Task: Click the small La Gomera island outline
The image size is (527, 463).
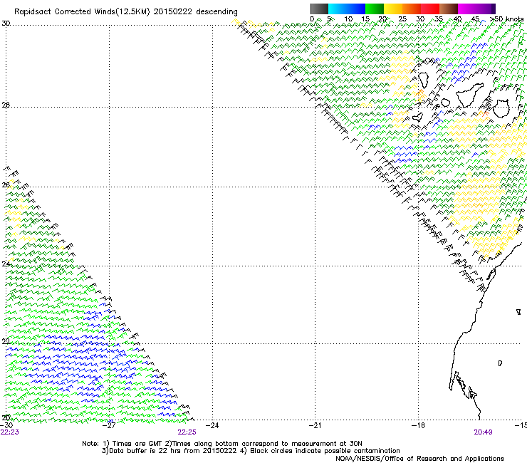Action: coord(445,103)
